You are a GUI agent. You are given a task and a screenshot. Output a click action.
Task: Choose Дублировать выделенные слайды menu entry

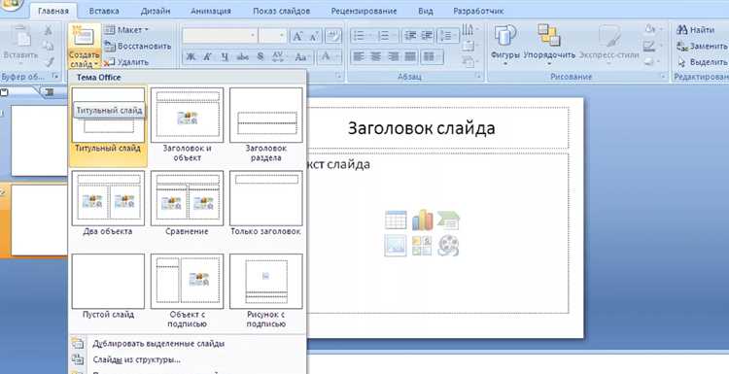click(188, 343)
